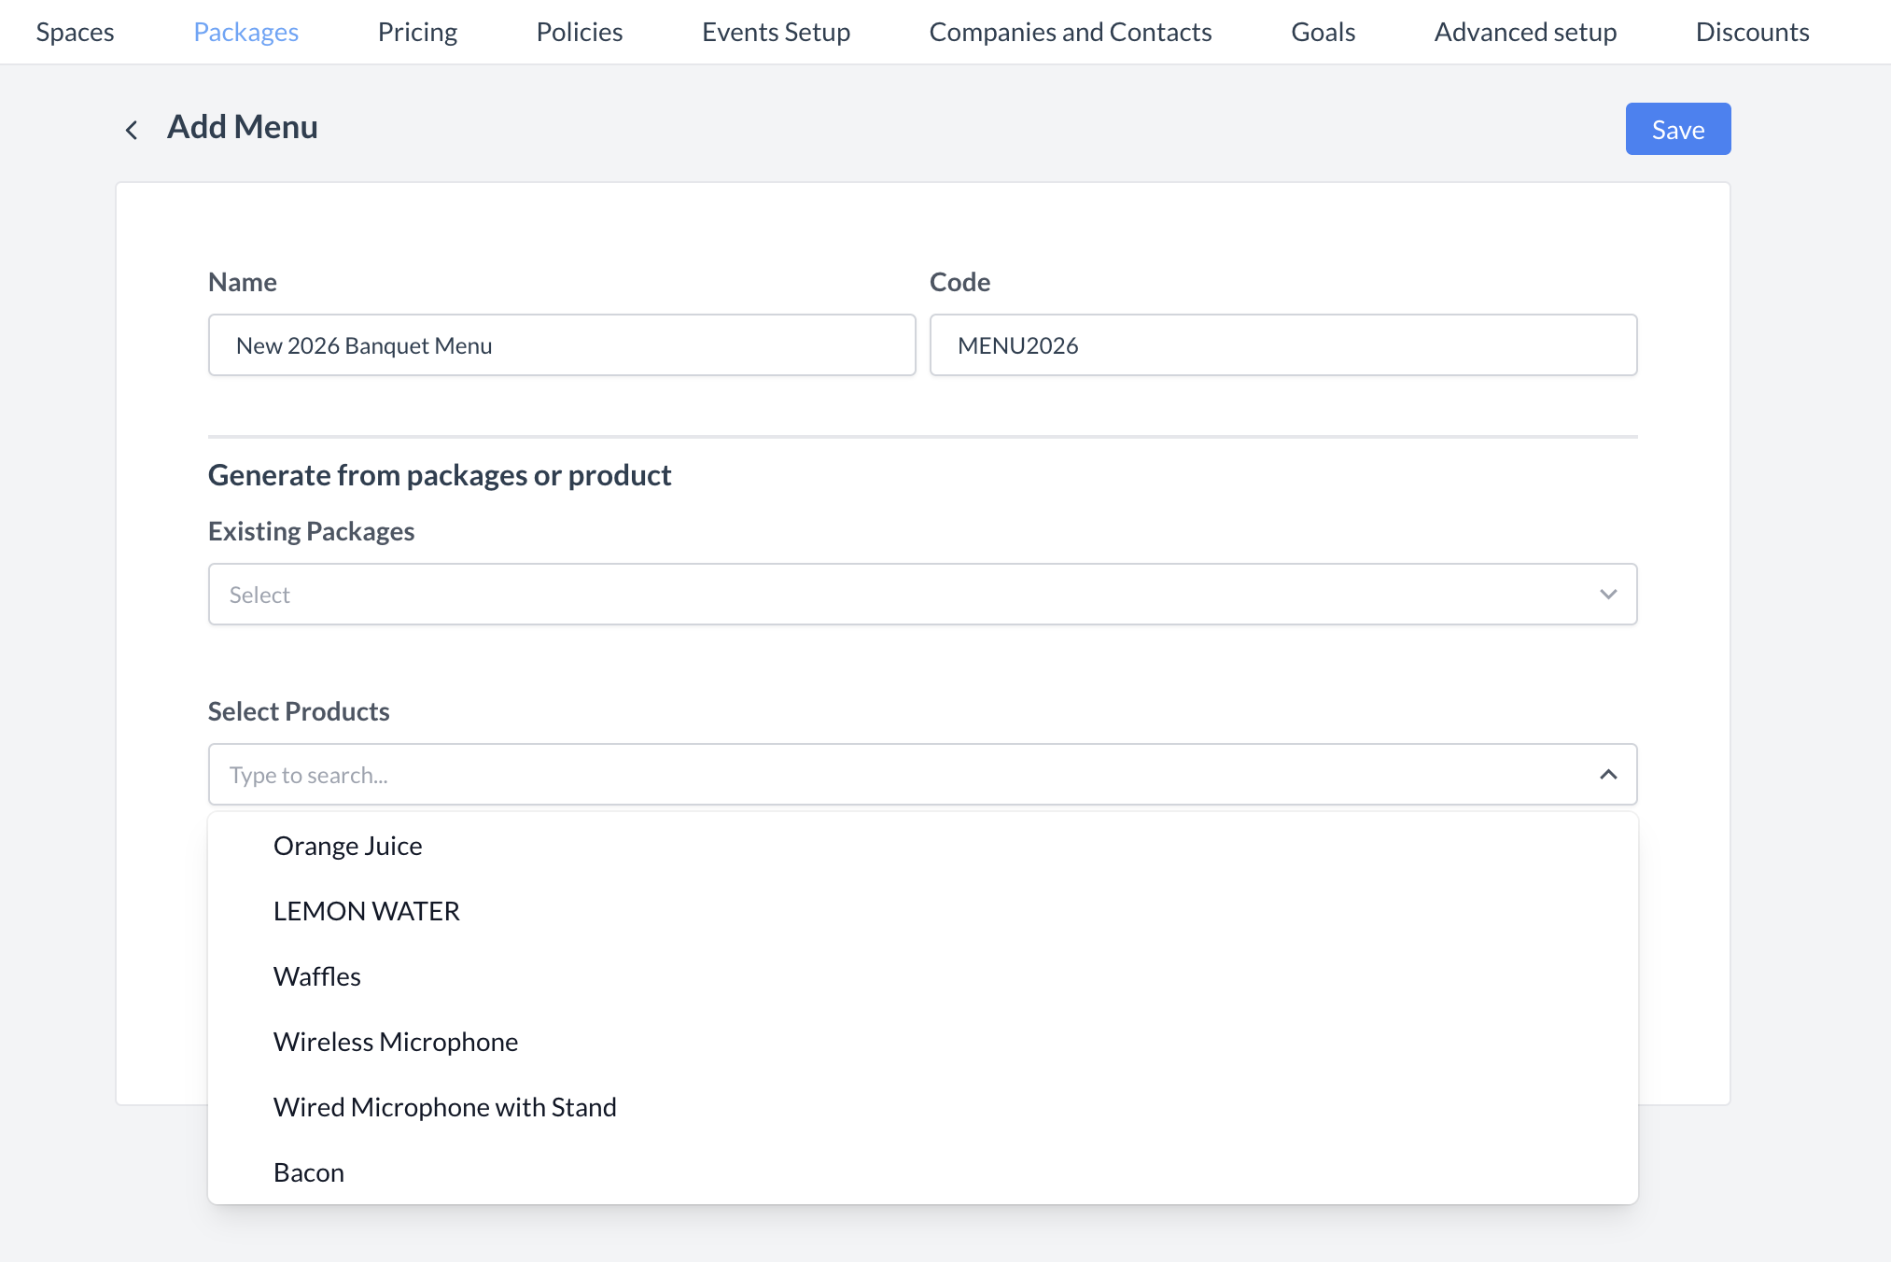Open the Policies section

tap(579, 31)
